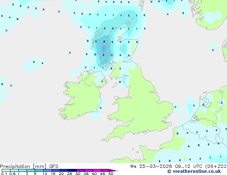The height and width of the screenshot is (175, 227).
Task: Pick the 15–20 mm legend color swatch
Action: 56,170
